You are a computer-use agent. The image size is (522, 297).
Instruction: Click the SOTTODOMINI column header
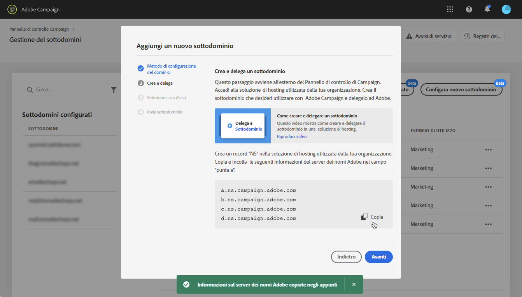tap(44, 129)
